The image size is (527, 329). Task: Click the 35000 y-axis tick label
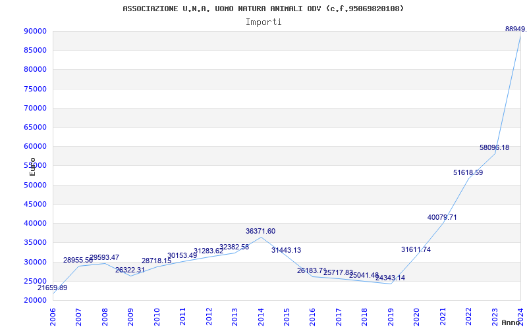pyautogui.click(x=35, y=242)
